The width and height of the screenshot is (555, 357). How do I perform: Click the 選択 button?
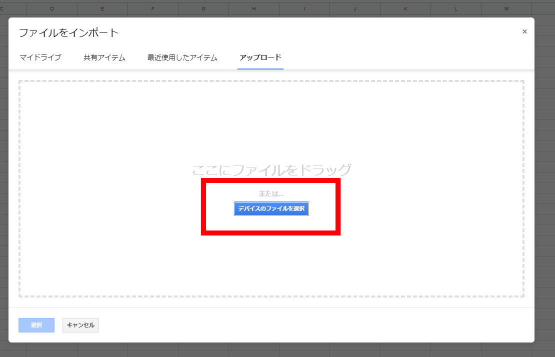(x=36, y=325)
